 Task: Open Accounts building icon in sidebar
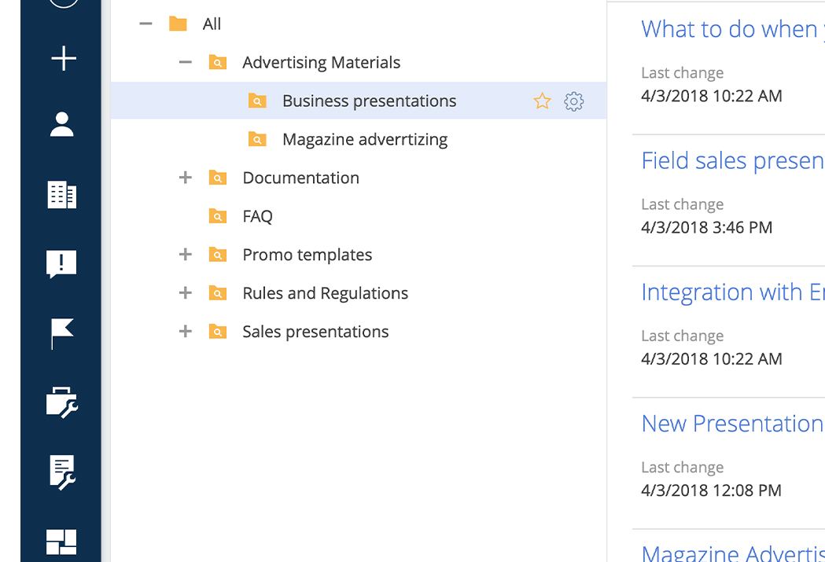pos(62,194)
